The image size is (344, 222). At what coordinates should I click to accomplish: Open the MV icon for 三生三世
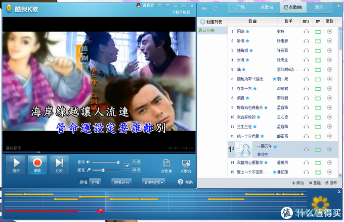(318, 127)
